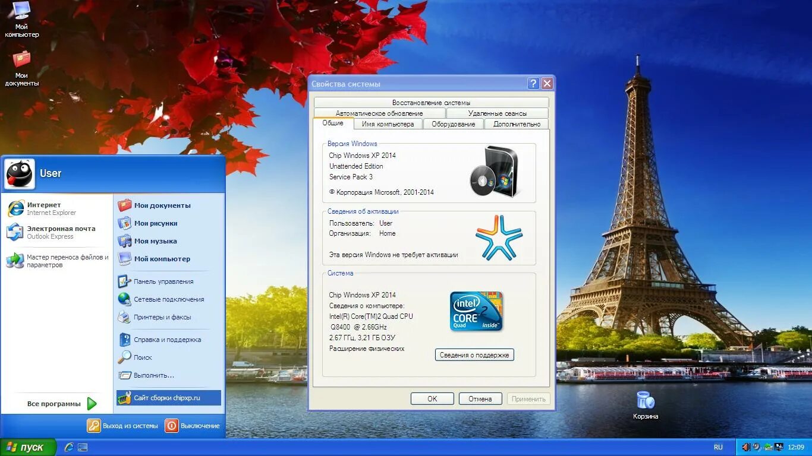
Task: Click the User account picture in Start menu
Action: coord(20,174)
